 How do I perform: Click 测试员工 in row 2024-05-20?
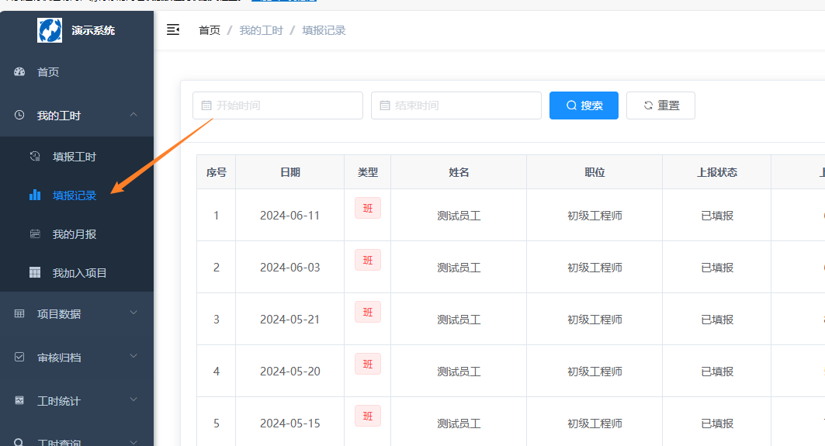(x=459, y=372)
